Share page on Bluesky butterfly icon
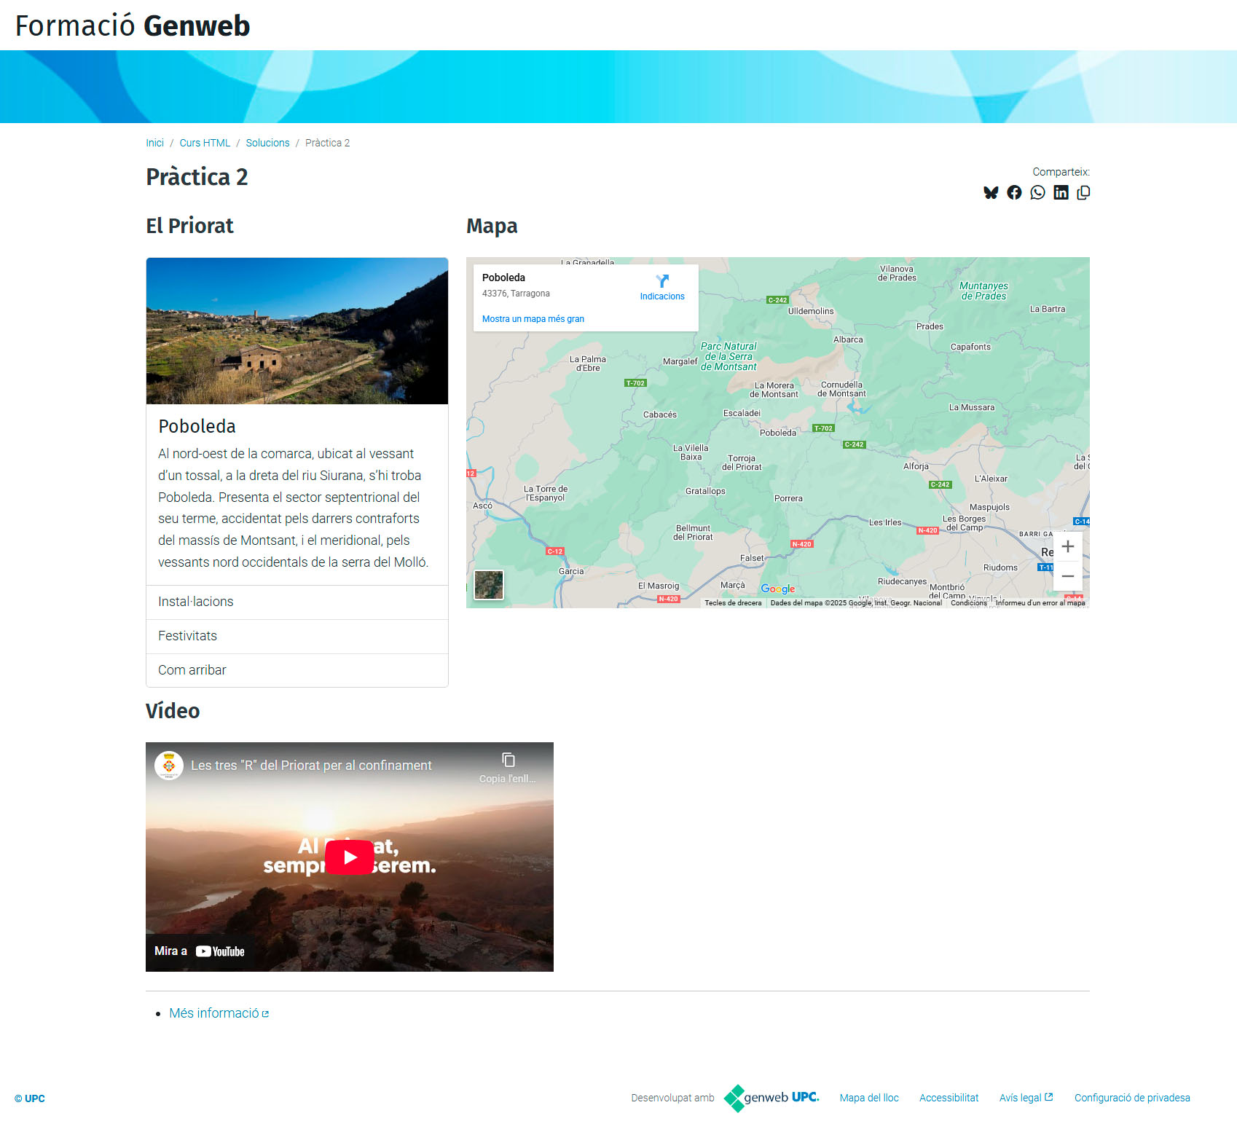This screenshot has width=1237, height=1148. pos(991,192)
